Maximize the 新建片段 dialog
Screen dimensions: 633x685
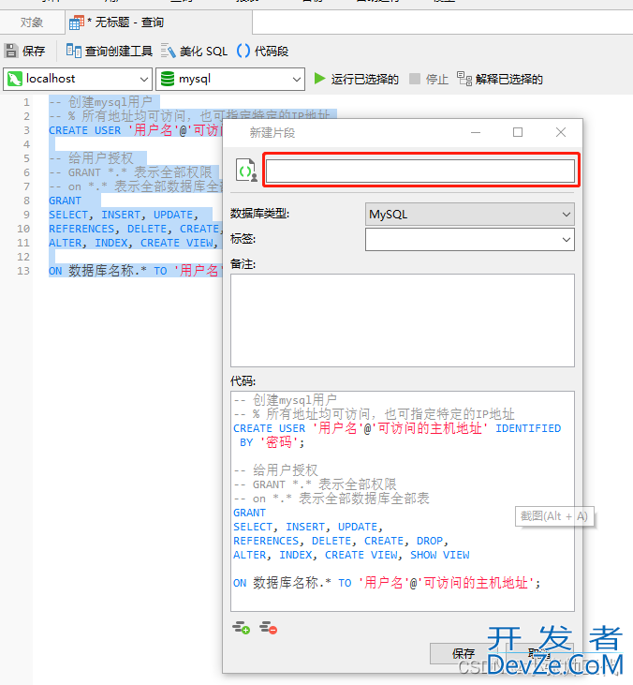pos(518,132)
